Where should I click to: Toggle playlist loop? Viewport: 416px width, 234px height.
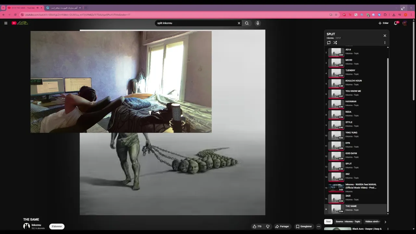(x=329, y=43)
